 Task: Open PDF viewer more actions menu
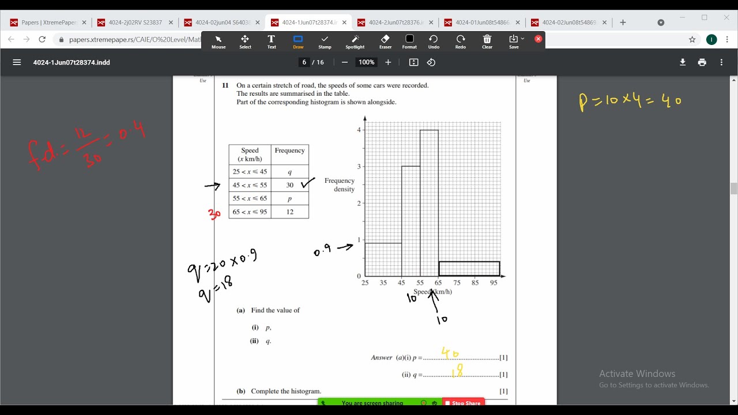pos(721,62)
